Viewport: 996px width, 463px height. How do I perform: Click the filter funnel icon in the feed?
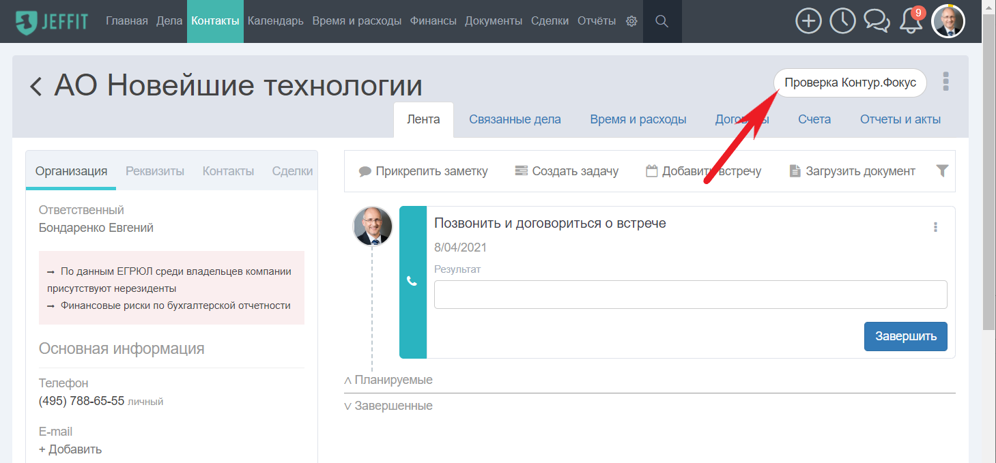tap(942, 171)
